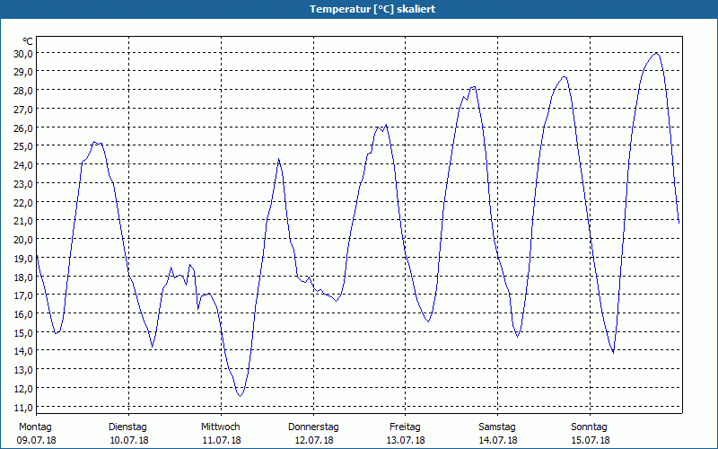Select the 20,0 y-axis value
718x449 pixels.
tap(23, 240)
